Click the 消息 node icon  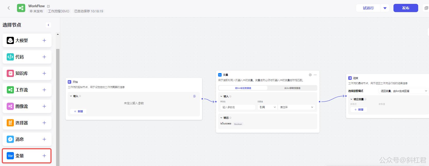point(10,139)
